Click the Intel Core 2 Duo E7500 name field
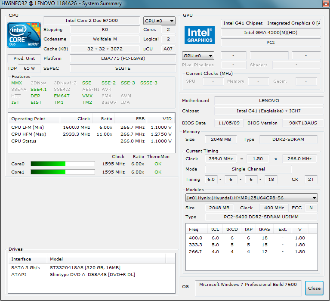 (92, 21)
